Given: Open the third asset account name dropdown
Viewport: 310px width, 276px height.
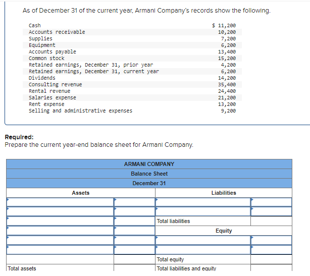Looking at the screenshot, I should point(60,221).
